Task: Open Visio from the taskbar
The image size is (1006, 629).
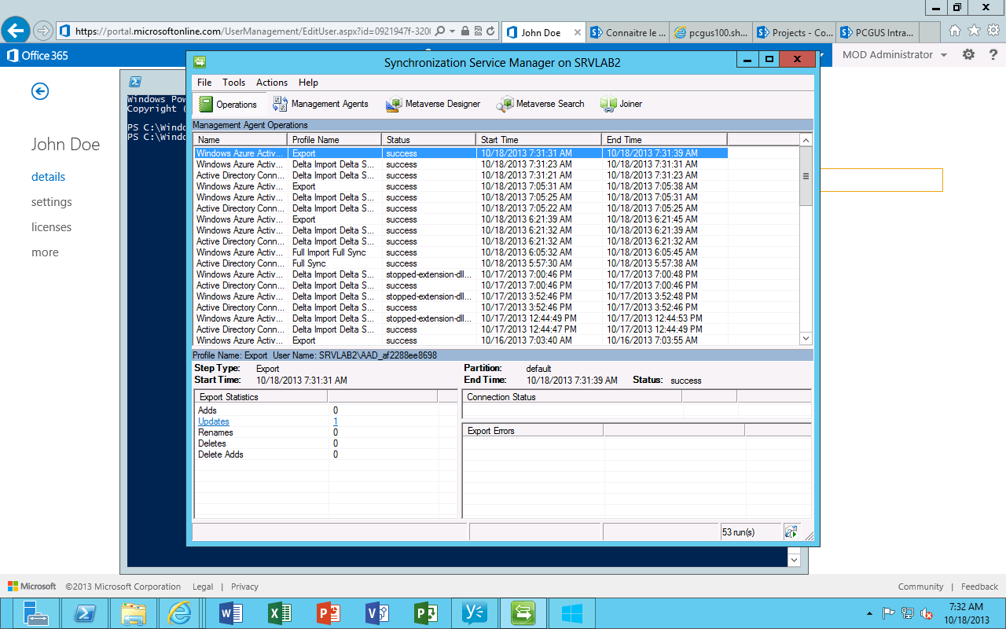Action: coord(376,612)
